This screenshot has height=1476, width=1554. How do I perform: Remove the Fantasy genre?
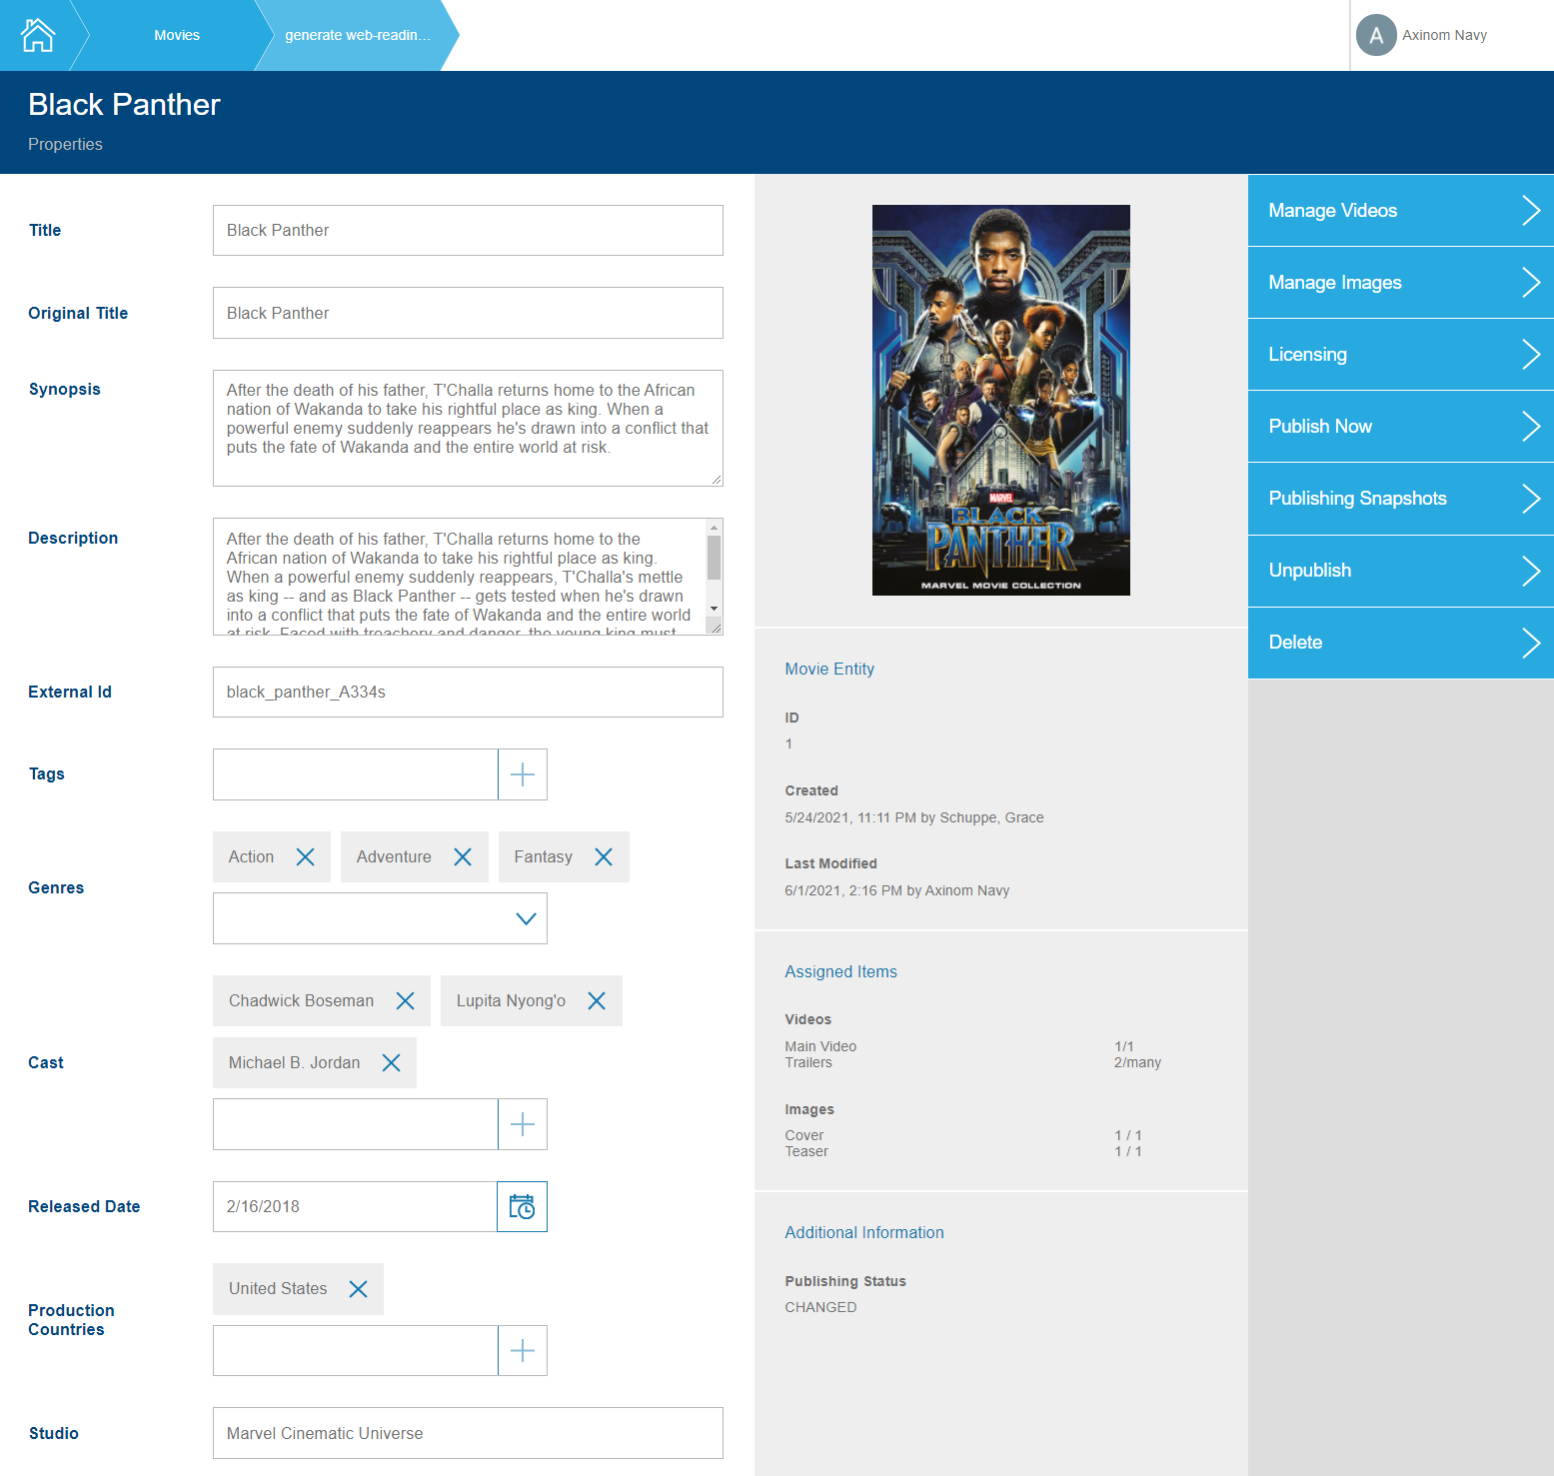(x=603, y=856)
